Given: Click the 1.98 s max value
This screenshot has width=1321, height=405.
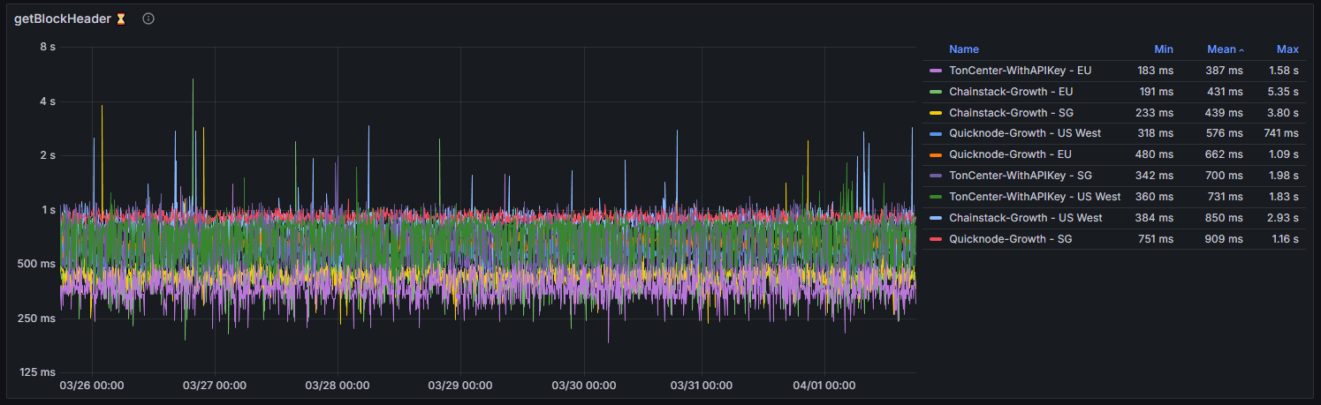Looking at the screenshot, I should pyautogui.click(x=1284, y=176).
